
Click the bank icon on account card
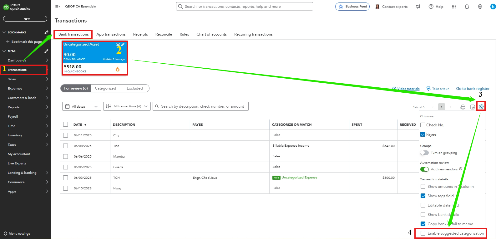point(118,44)
